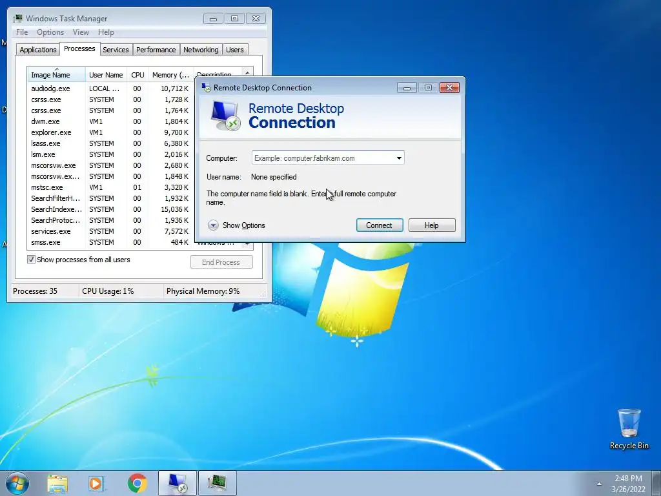Switch to the Services tab
The width and height of the screenshot is (661, 496).
click(x=116, y=50)
